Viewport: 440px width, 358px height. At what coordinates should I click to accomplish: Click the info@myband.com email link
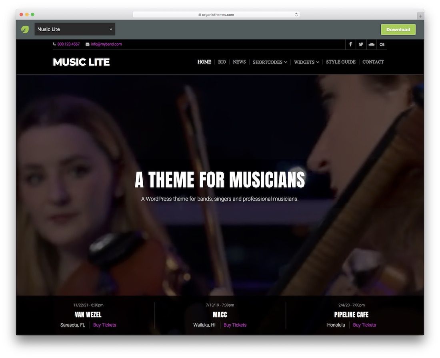point(106,44)
